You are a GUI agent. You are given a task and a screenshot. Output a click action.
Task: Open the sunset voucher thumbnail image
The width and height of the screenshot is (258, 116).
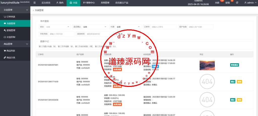coord(207,65)
